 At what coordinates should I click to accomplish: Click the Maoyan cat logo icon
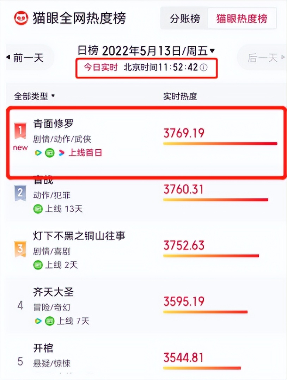pyautogui.click(x=21, y=18)
